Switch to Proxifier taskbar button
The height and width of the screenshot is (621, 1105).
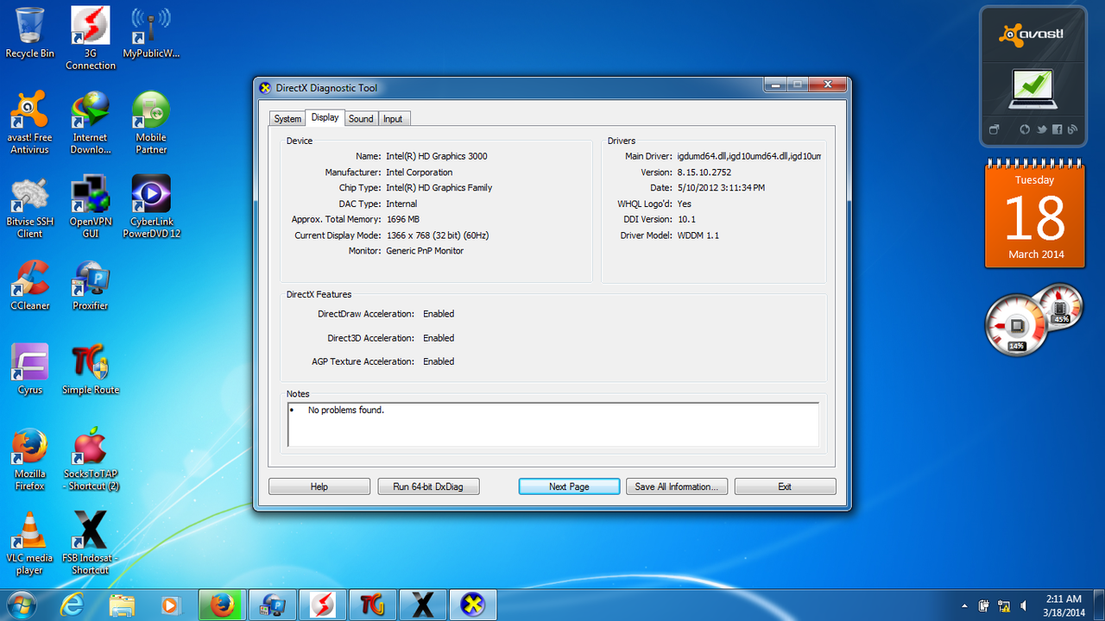coord(273,605)
